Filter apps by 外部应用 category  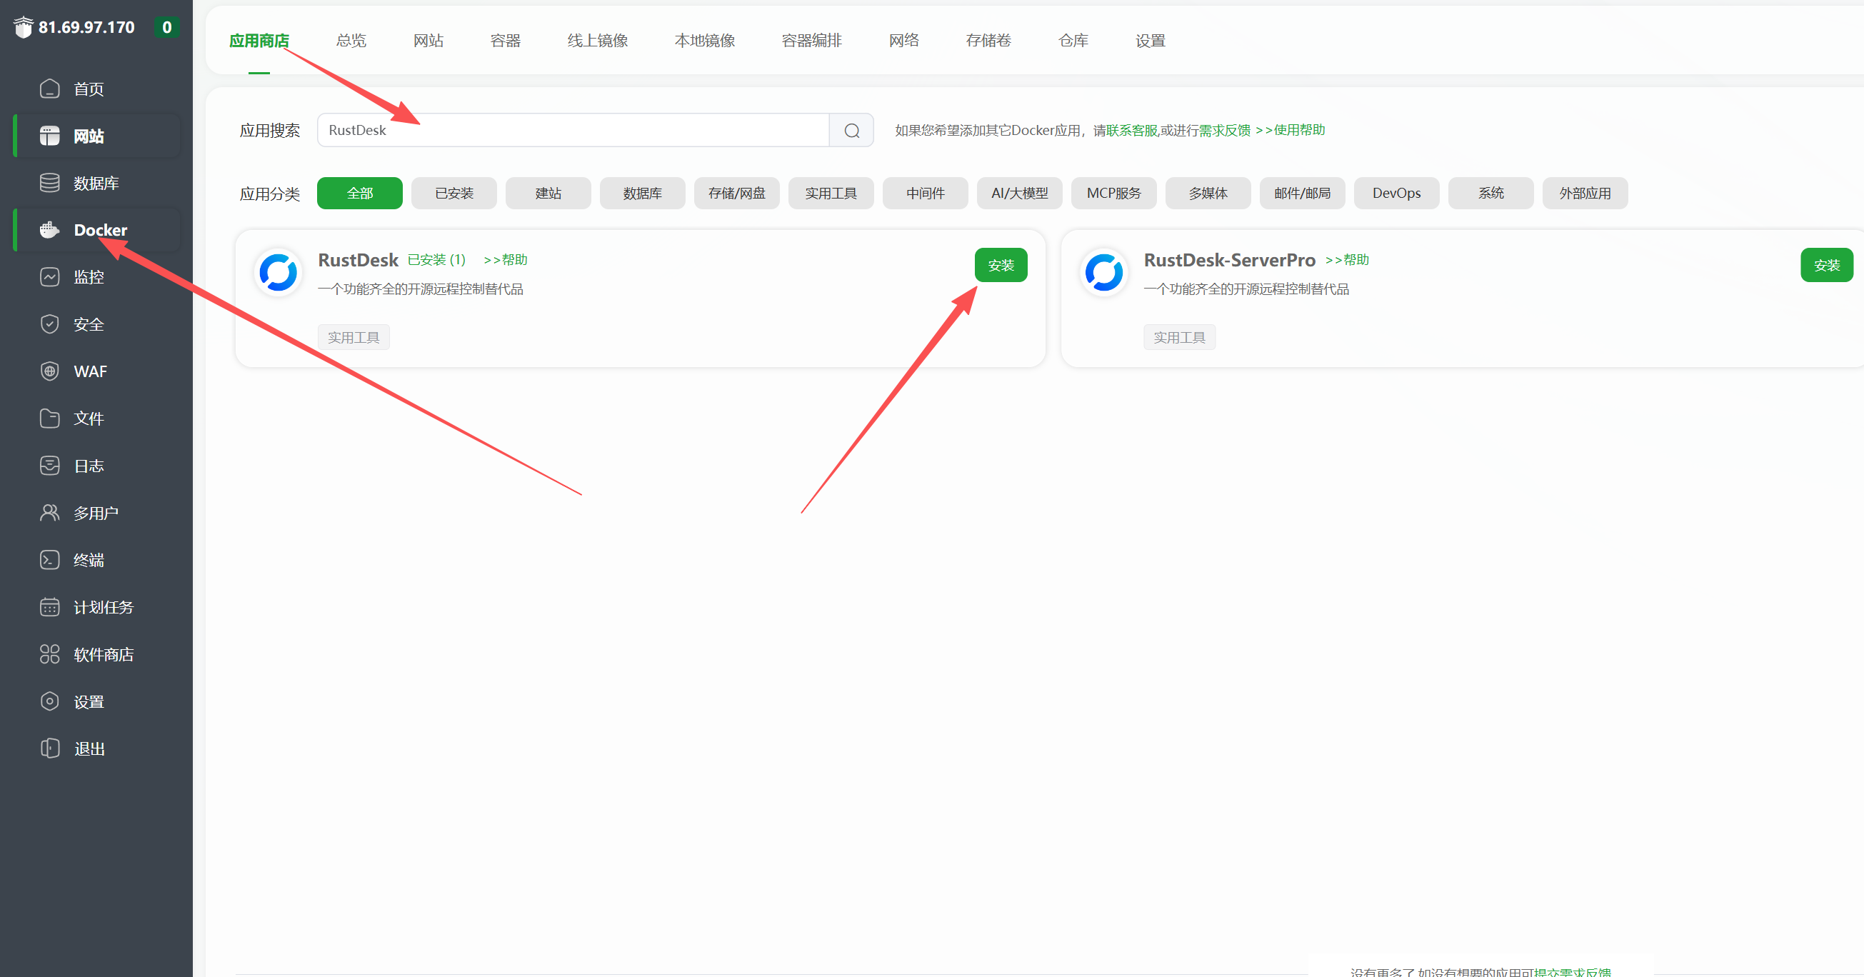click(x=1585, y=194)
